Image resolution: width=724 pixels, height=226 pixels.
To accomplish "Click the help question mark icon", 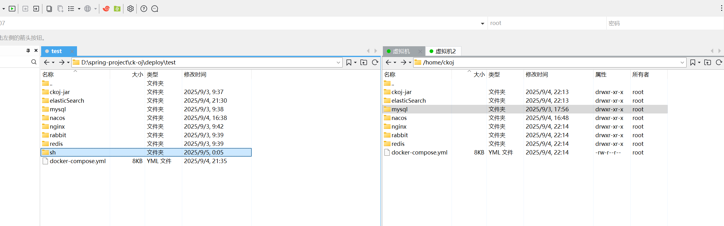I will point(144,9).
